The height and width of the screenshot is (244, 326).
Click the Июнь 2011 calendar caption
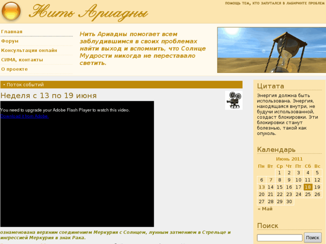pyautogui.click(x=289, y=159)
